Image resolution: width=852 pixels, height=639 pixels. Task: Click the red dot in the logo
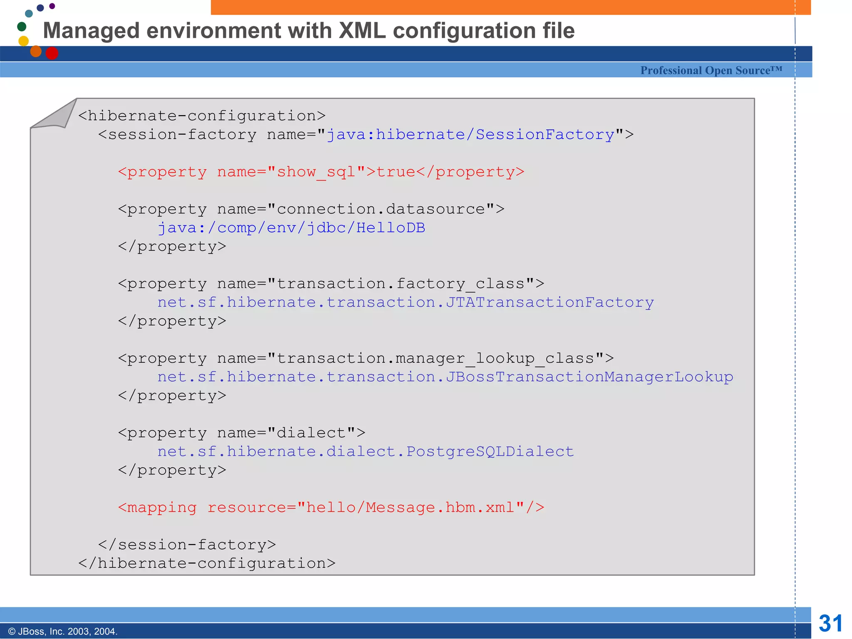[x=52, y=53]
